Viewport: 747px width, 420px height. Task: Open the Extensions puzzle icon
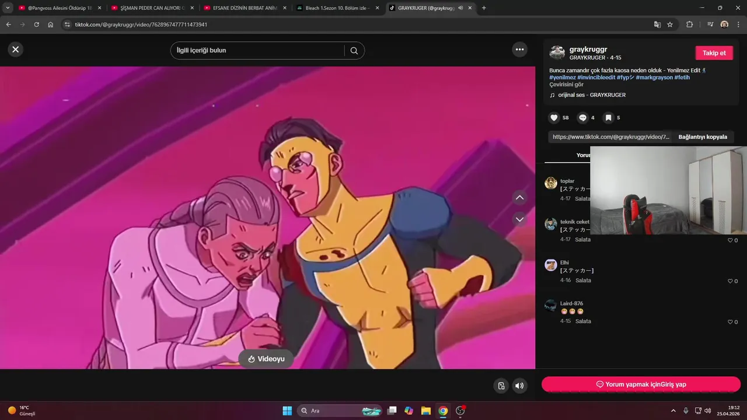[689, 24]
